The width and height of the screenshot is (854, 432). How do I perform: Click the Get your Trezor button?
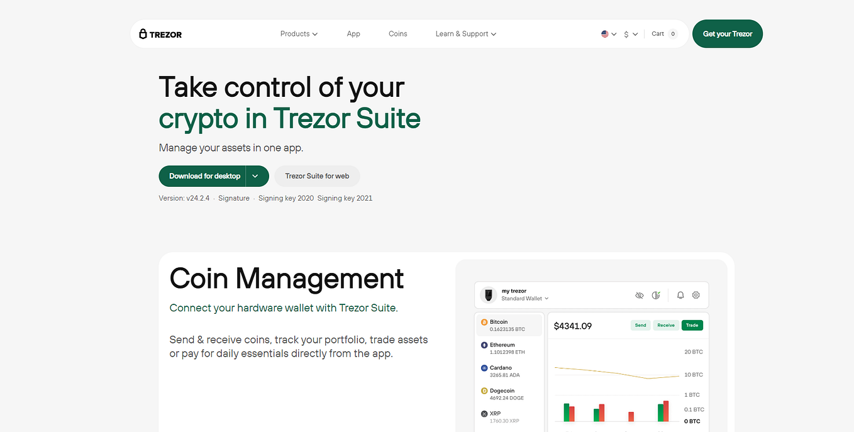pyautogui.click(x=727, y=33)
